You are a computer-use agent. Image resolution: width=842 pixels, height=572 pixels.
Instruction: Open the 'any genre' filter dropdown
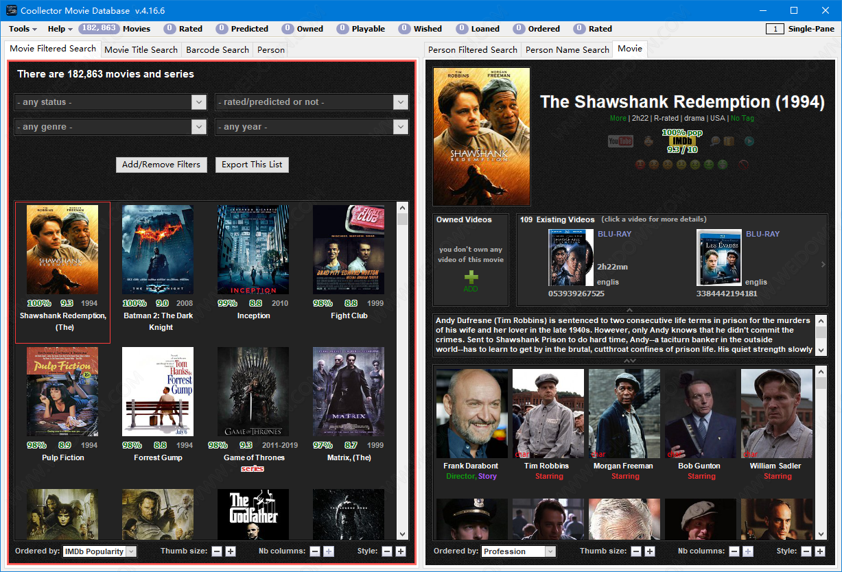click(110, 127)
